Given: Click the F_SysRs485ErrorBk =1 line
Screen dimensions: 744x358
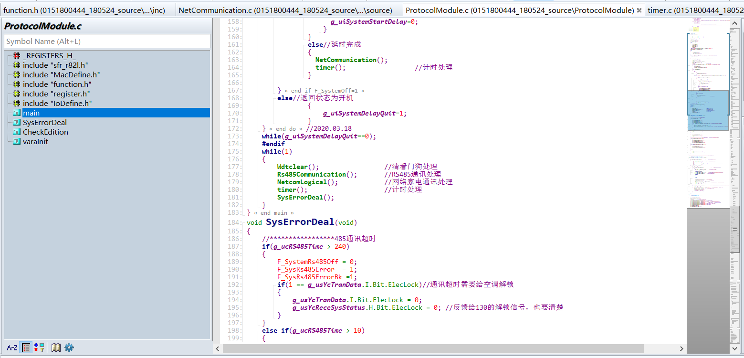Looking at the screenshot, I should [317, 277].
